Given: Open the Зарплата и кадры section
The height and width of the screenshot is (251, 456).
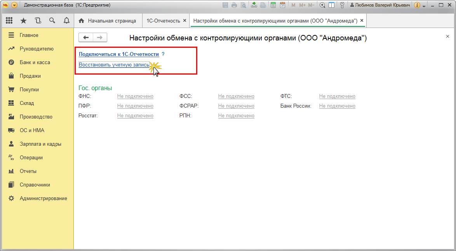Looking at the screenshot, I should point(38,144).
